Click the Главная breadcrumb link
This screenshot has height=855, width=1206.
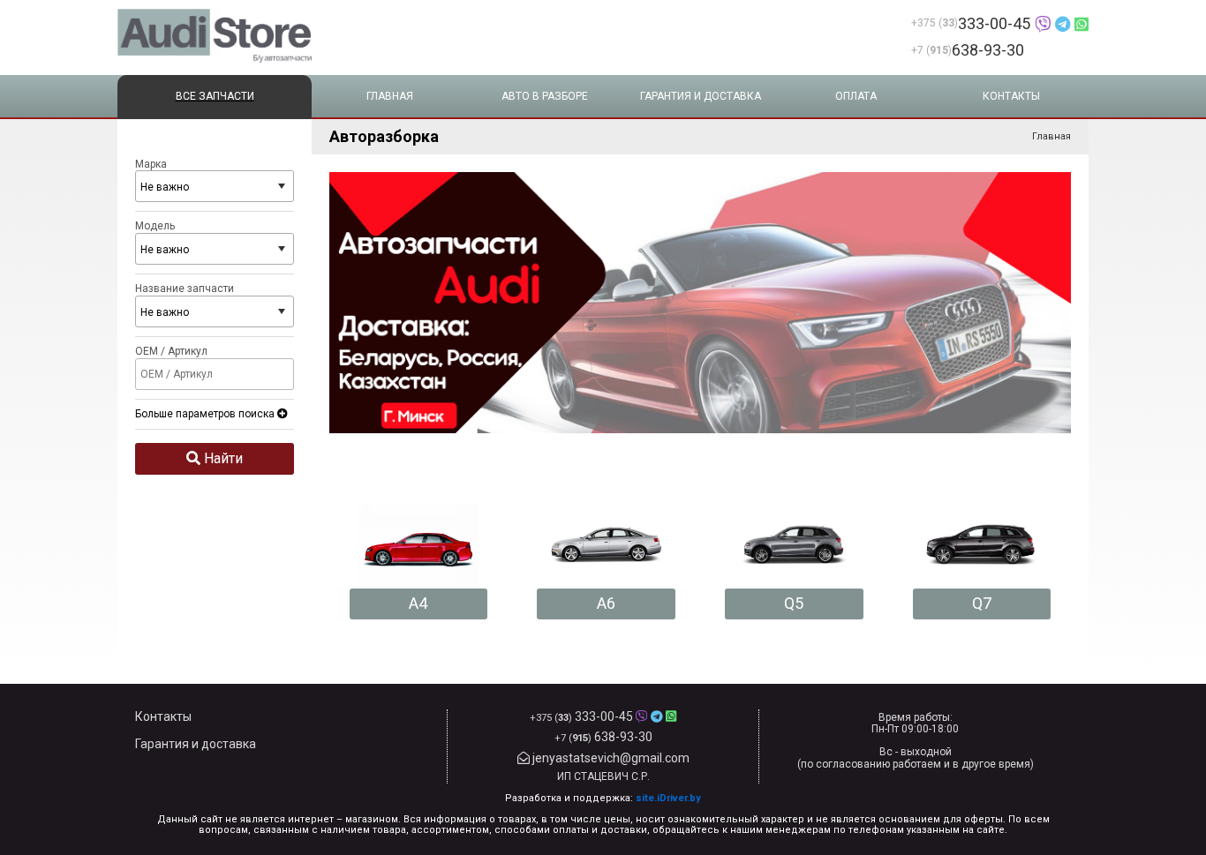(x=1051, y=137)
